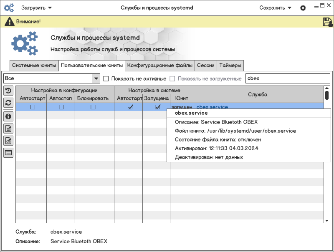Open the 'Все' filter combo box
This screenshot has height=252, width=334.
[x=51, y=78]
